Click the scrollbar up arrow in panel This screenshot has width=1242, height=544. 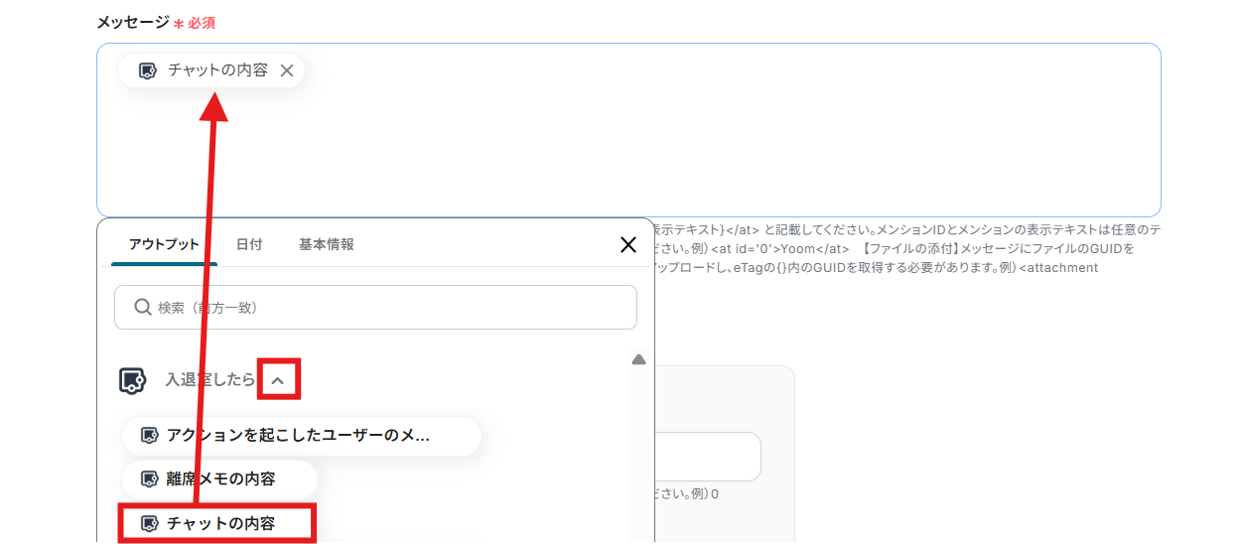click(638, 359)
